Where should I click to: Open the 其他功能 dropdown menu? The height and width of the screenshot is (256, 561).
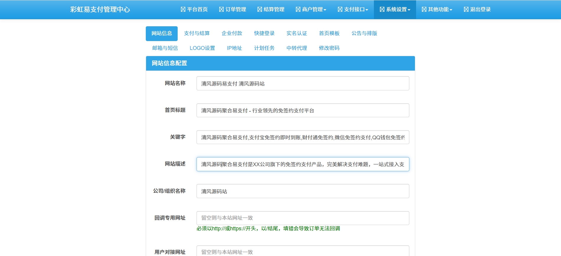(437, 9)
